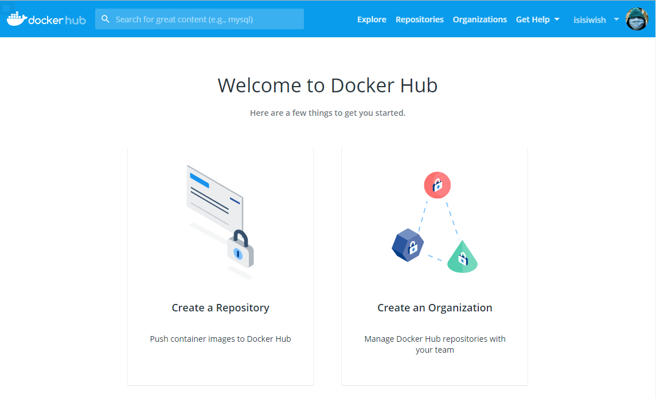Expand the isisiwish account menu
The width and height of the screenshot is (656, 398).
pyautogui.click(x=589, y=19)
